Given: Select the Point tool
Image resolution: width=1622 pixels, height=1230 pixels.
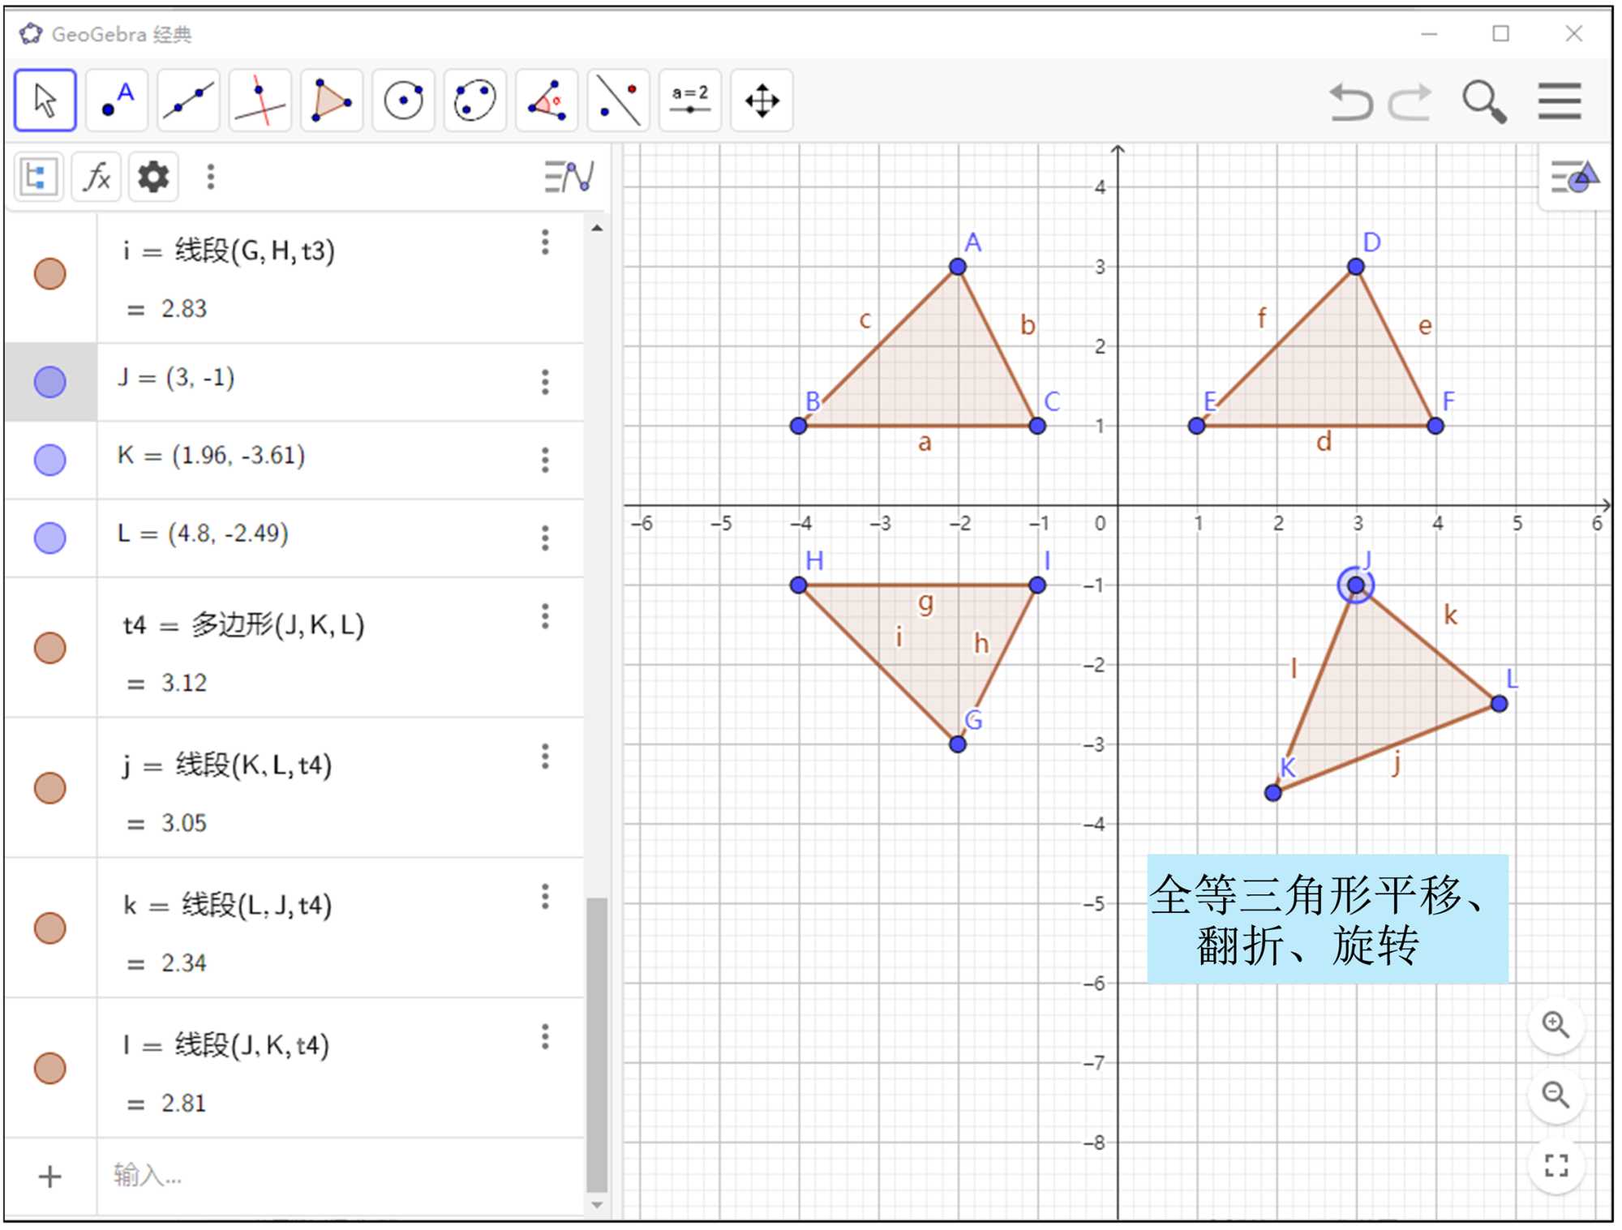Looking at the screenshot, I should click(117, 101).
